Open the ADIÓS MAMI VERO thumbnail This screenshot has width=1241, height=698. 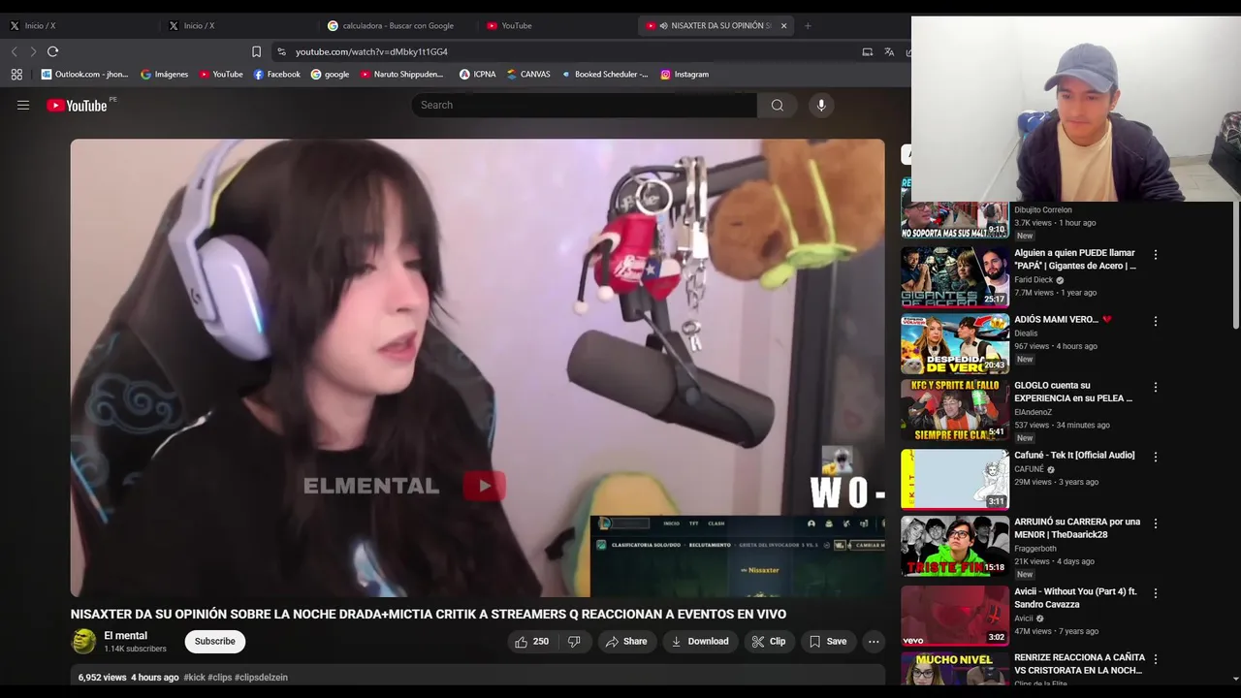point(955,344)
